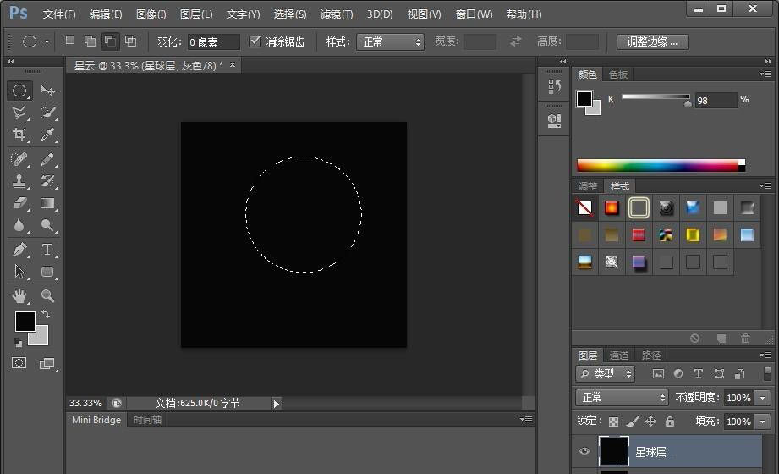
Task: Reset default foreground and background colors
Action: [18, 342]
